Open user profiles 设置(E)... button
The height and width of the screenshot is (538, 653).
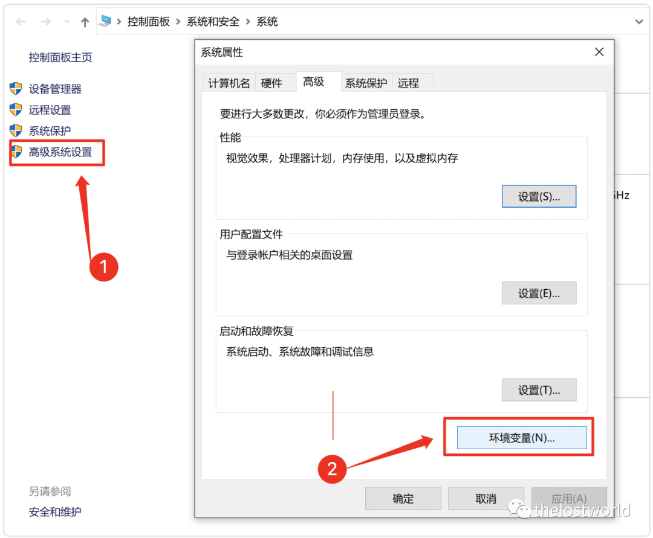click(x=539, y=293)
